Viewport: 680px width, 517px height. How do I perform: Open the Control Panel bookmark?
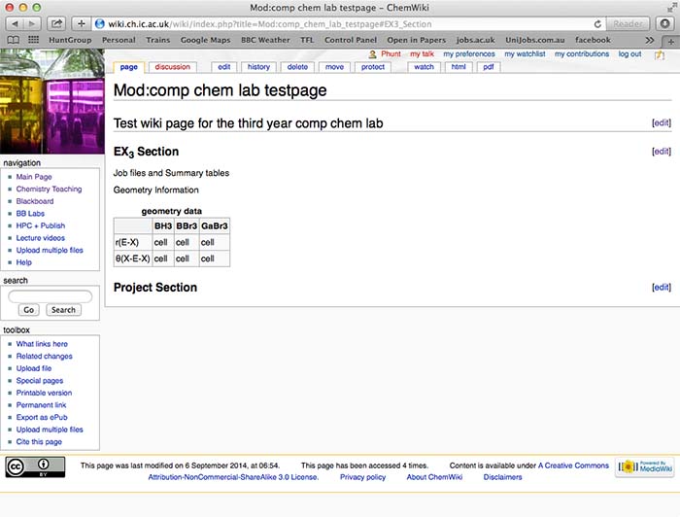point(351,40)
